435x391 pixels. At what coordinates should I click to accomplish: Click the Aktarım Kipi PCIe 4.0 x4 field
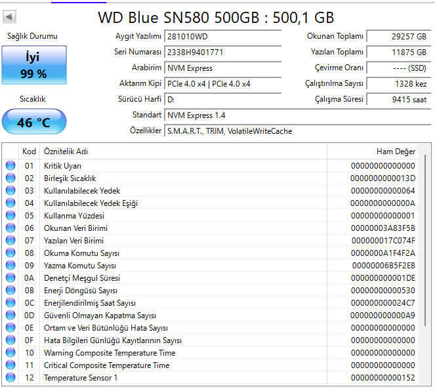pyautogui.click(x=223, y=84)
